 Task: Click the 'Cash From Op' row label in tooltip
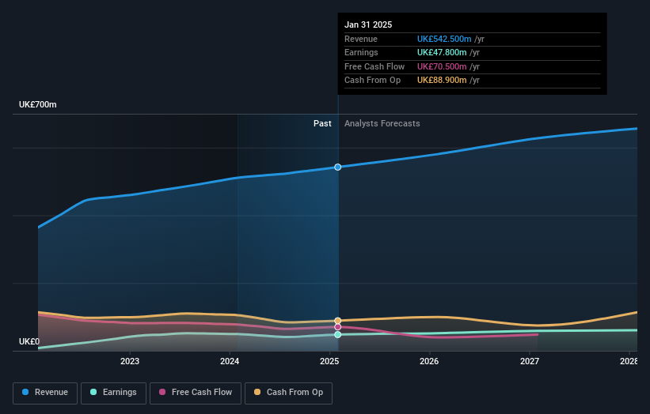[372, 81]
